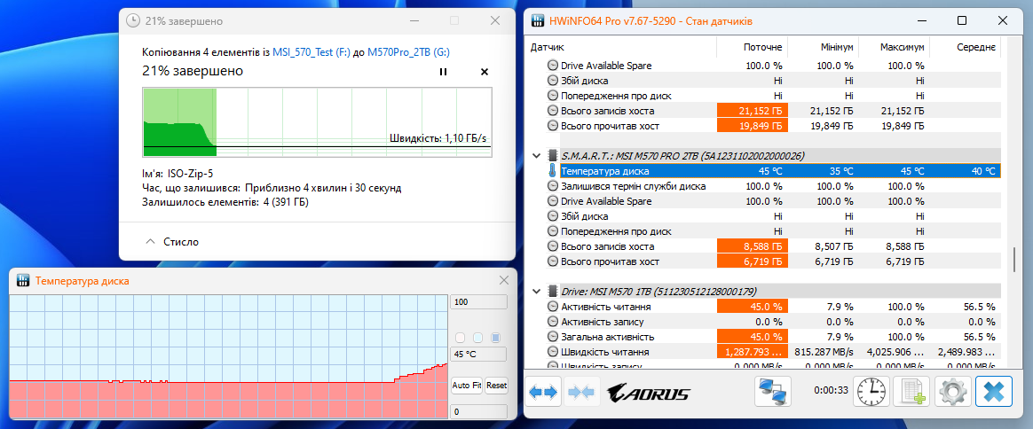
Task: Click the HWiNFO64 app icon in its title bar
Action: 539,20
